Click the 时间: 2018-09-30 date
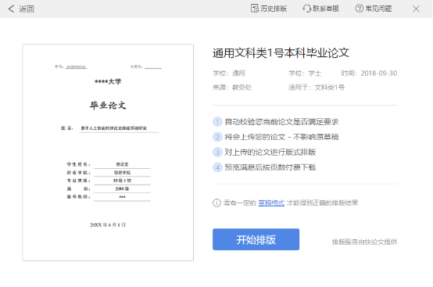 [x=369, y=74]
